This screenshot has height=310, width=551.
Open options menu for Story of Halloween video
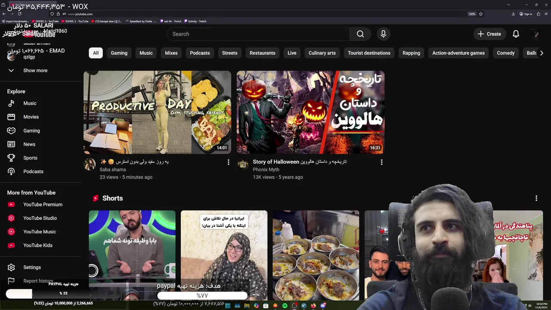point(381,162)
